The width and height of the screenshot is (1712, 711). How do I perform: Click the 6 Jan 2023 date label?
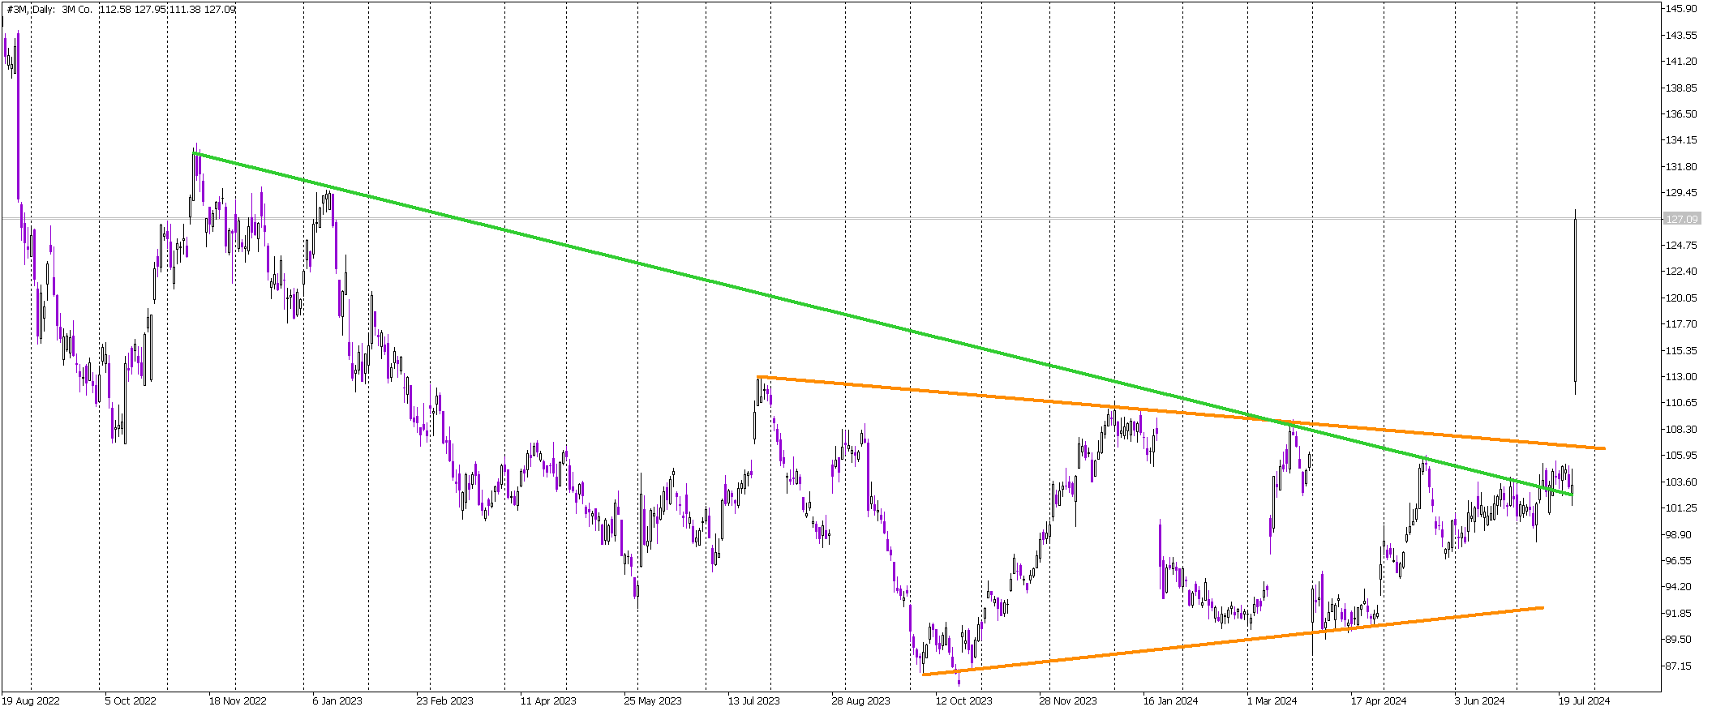[337, 700]
